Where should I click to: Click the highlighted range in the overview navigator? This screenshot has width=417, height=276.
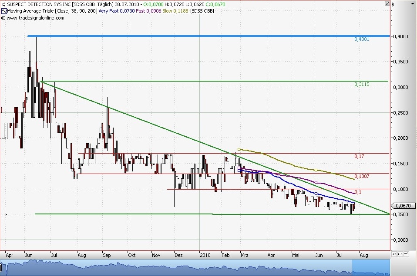click(196, 268)
